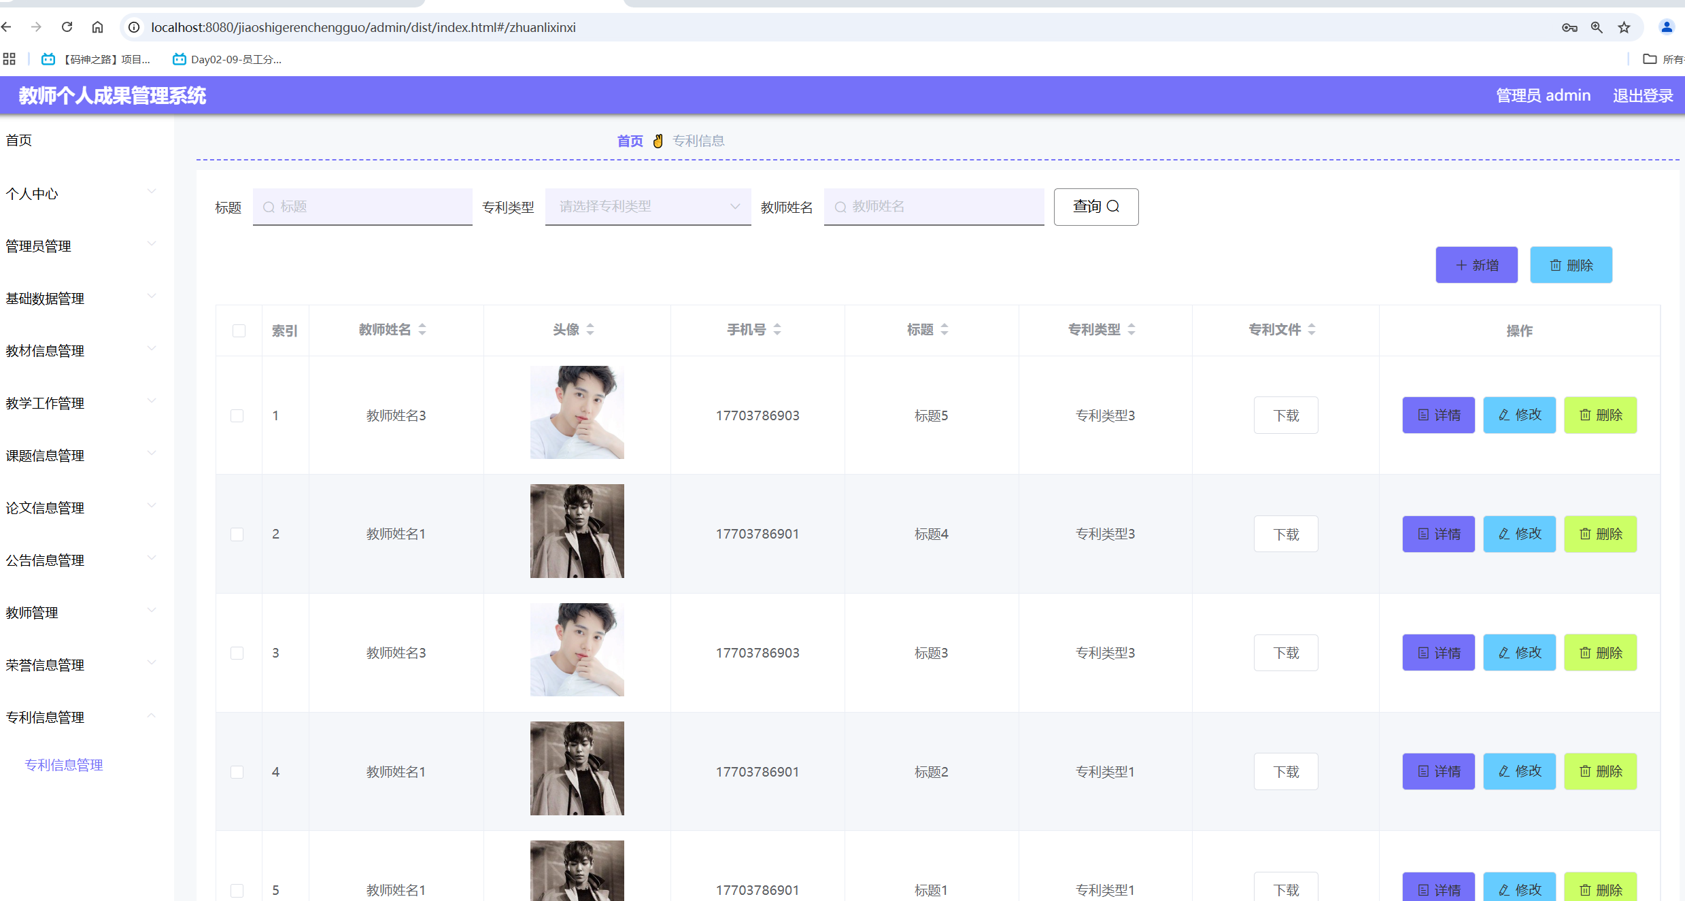Toggle the select-all header checkbox
This screenshot has height=901, width=1685.
pyautogui.click(x=239, y=330)
